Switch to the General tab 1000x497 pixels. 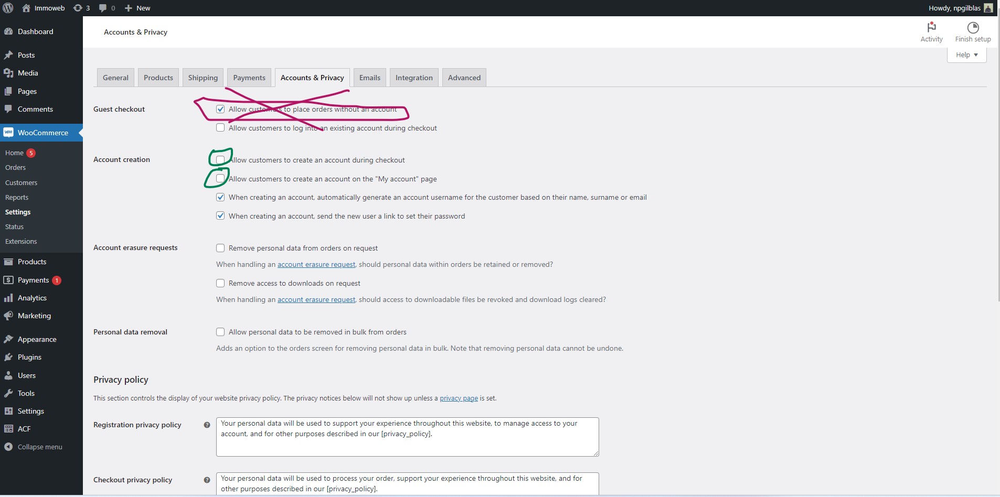pos(115,78)
